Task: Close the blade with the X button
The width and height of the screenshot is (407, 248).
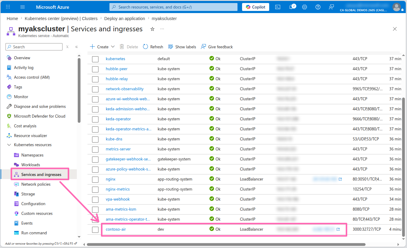Action: coord(395,29)
